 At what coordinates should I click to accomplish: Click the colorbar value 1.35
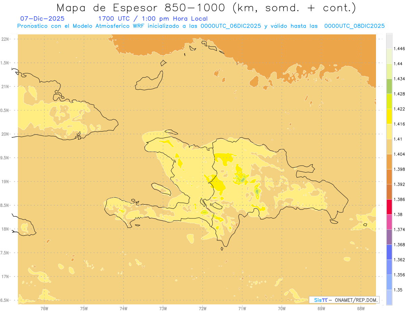coord(398,290)
